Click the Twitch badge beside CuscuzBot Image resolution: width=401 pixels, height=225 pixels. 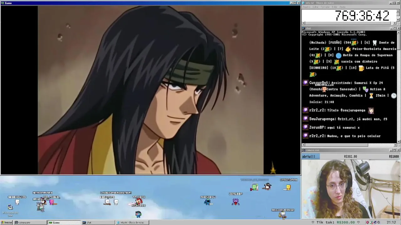pyautogui.click(x=305, y=83)
